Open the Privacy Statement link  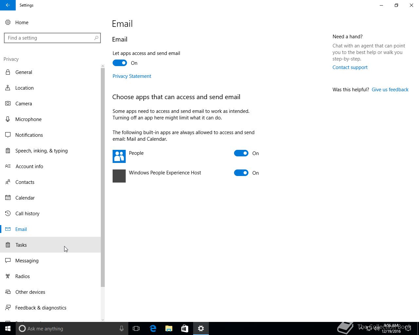pos(132,76)
